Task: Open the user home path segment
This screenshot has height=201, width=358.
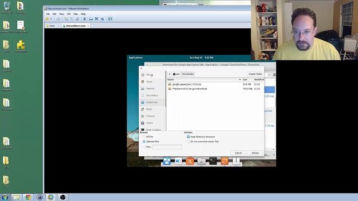Action: (176, 74)
